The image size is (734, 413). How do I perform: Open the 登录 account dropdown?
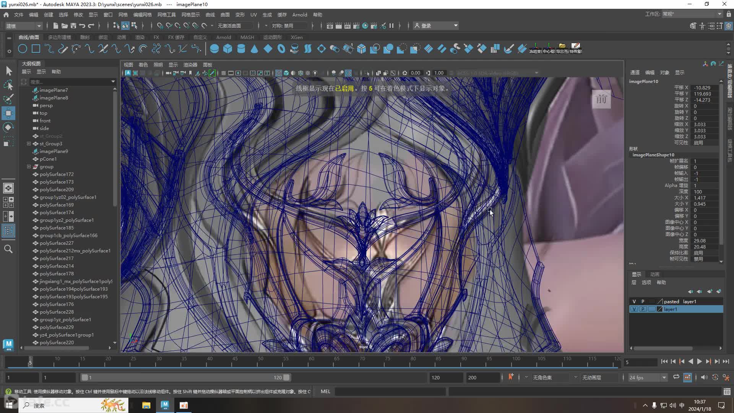click(436, 26)
